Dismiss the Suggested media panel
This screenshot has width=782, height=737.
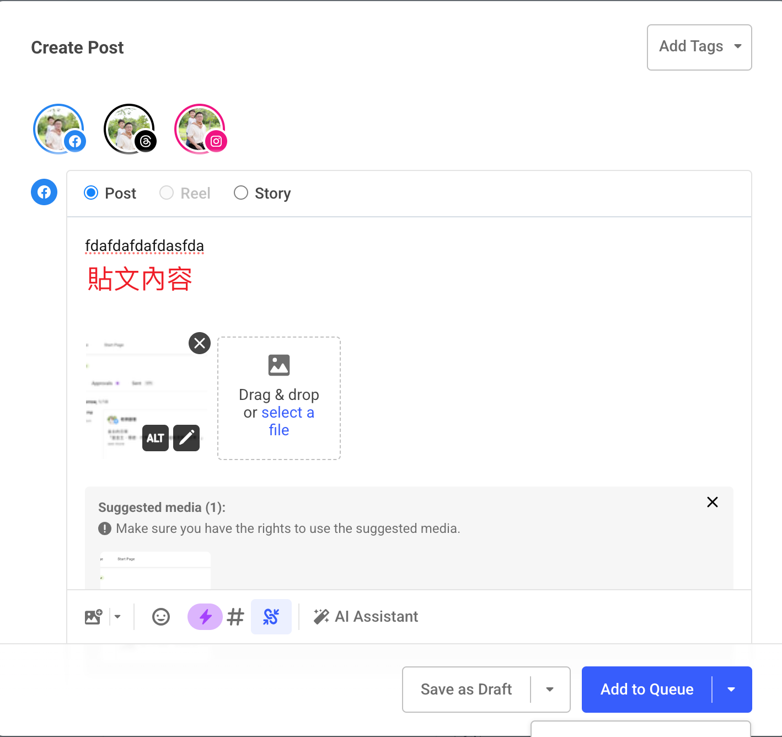(713, 502)
